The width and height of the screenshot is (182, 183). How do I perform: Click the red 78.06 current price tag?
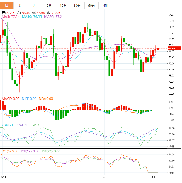click(171, 48)
